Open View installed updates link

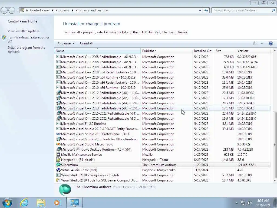[x=24, y=31]
